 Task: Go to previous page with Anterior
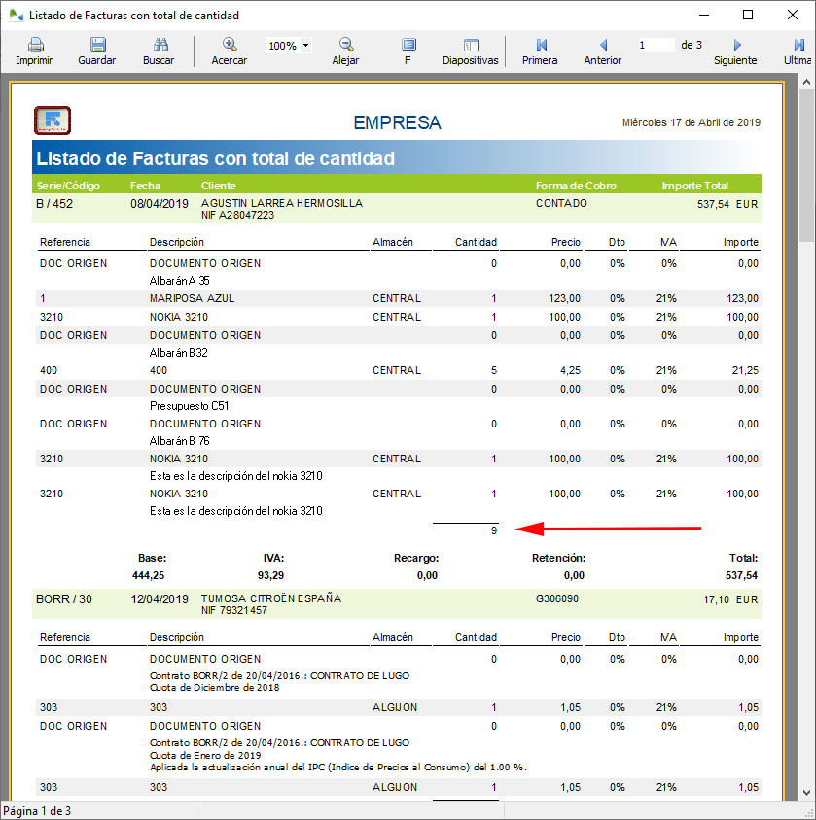603,46
